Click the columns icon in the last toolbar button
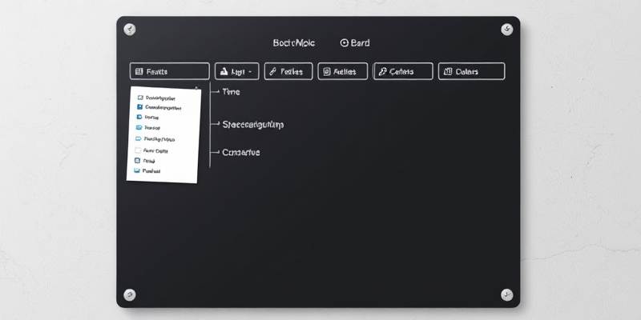The height and width of the screenshot is (320, 641). pos(447,72)
